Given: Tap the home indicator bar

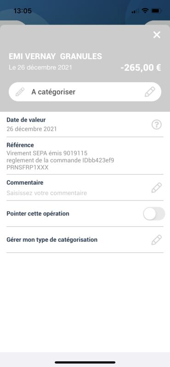Looking at the screenshot, I should point(85,362).
